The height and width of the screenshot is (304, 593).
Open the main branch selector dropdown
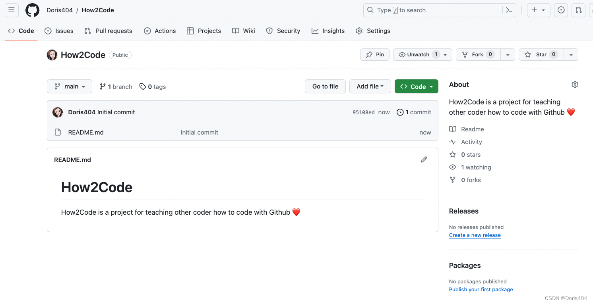click(70, 87)
